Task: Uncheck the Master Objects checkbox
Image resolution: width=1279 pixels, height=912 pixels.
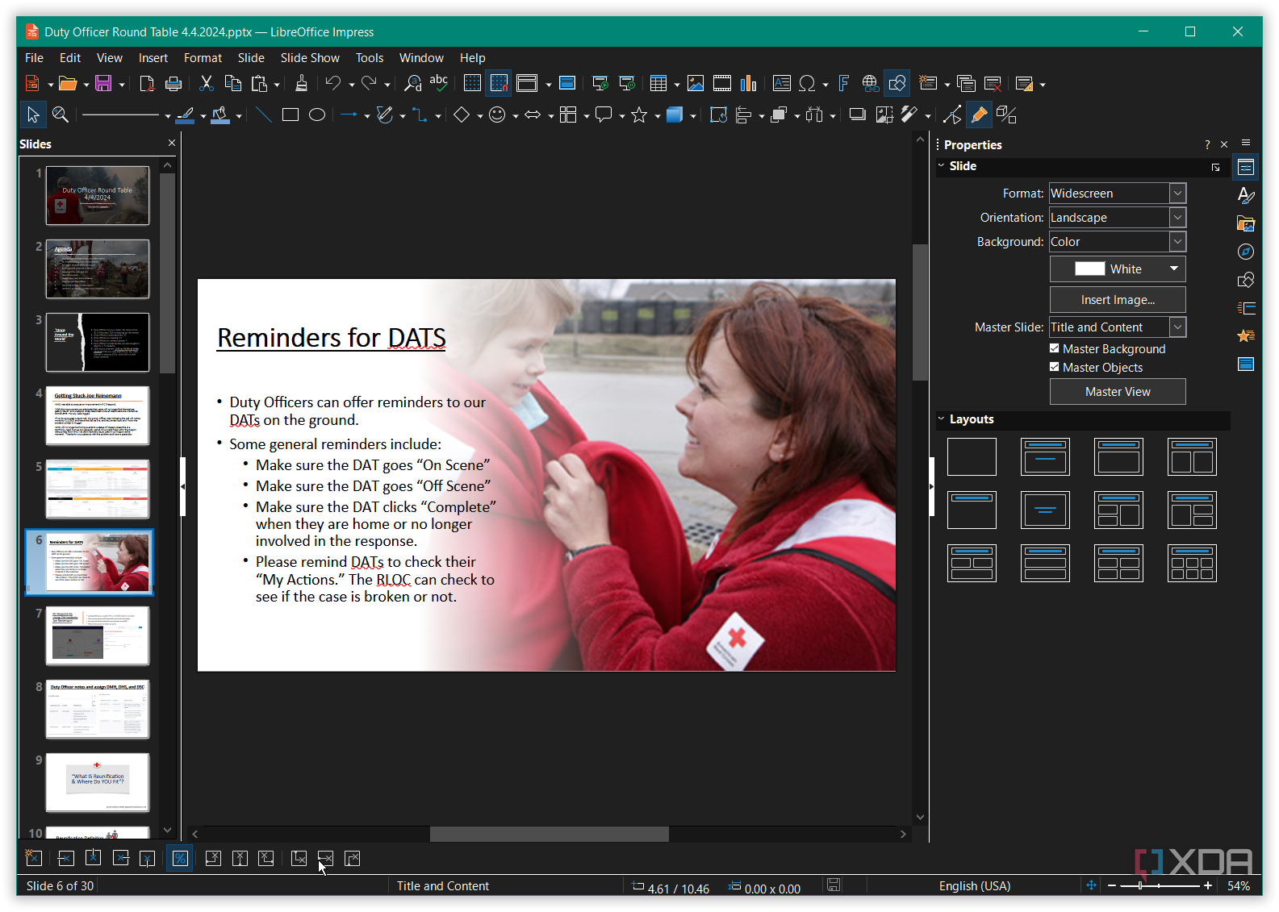Action: (x=1055, y=367)
